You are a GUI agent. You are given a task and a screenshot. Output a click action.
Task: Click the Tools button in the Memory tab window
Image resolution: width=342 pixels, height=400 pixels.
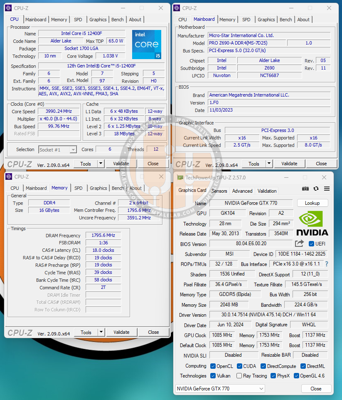coord(86,332)
